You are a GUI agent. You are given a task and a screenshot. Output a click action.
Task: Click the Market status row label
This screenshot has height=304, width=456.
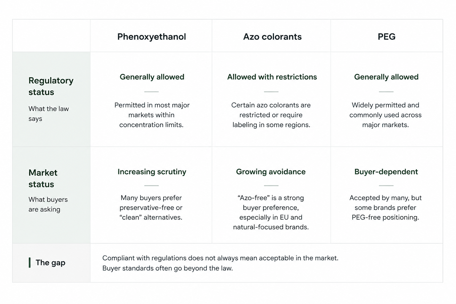tap(43, 178)
